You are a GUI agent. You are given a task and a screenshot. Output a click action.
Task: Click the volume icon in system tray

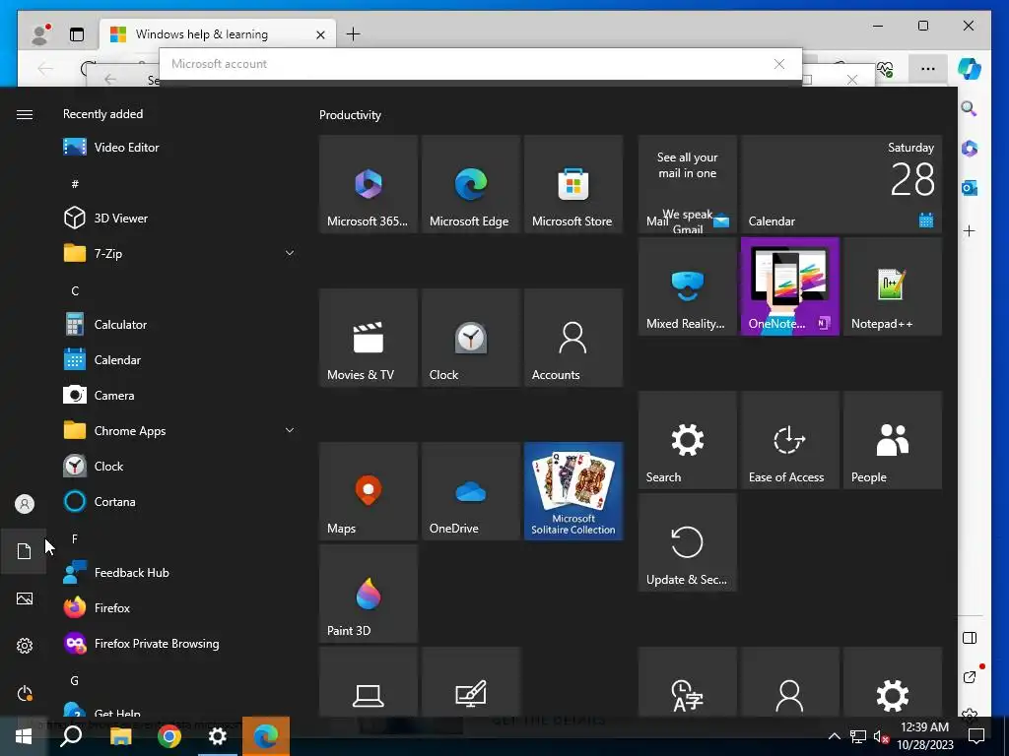click(x=881, y=736)
